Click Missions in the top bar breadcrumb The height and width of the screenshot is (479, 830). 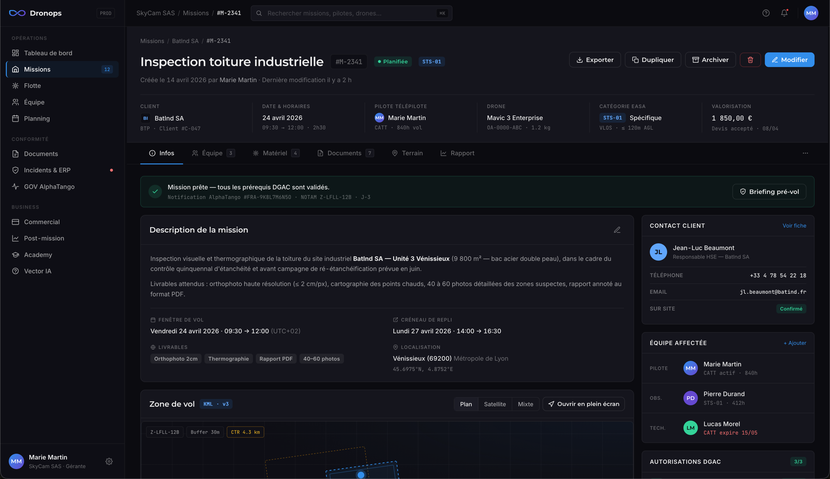[x=196, y=13]
